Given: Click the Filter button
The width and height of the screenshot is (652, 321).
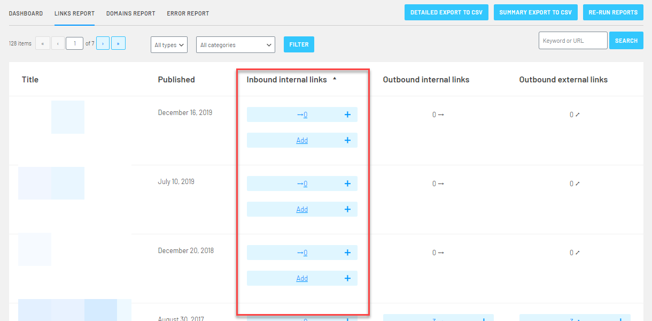Looking at the screenshot, I should click(x=299, y=44).
